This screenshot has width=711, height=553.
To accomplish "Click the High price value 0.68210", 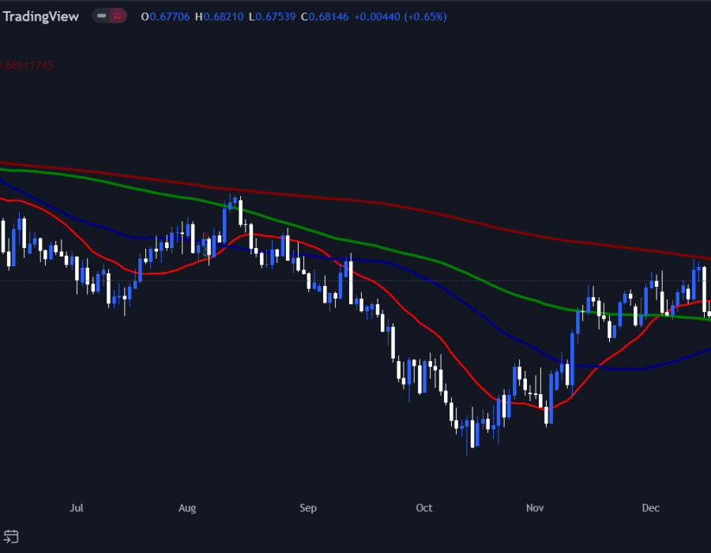I will 223,17.
